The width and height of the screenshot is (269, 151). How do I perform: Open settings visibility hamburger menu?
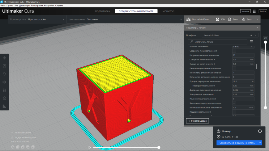251,42
